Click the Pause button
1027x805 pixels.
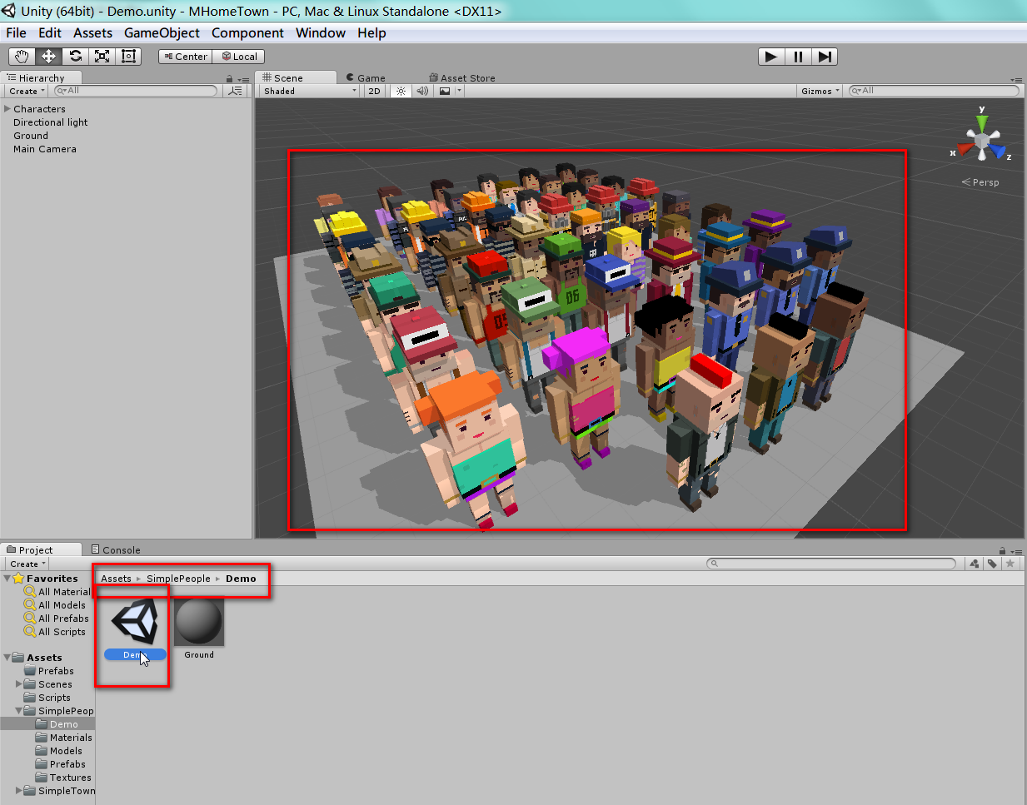(x=798, y=57)
